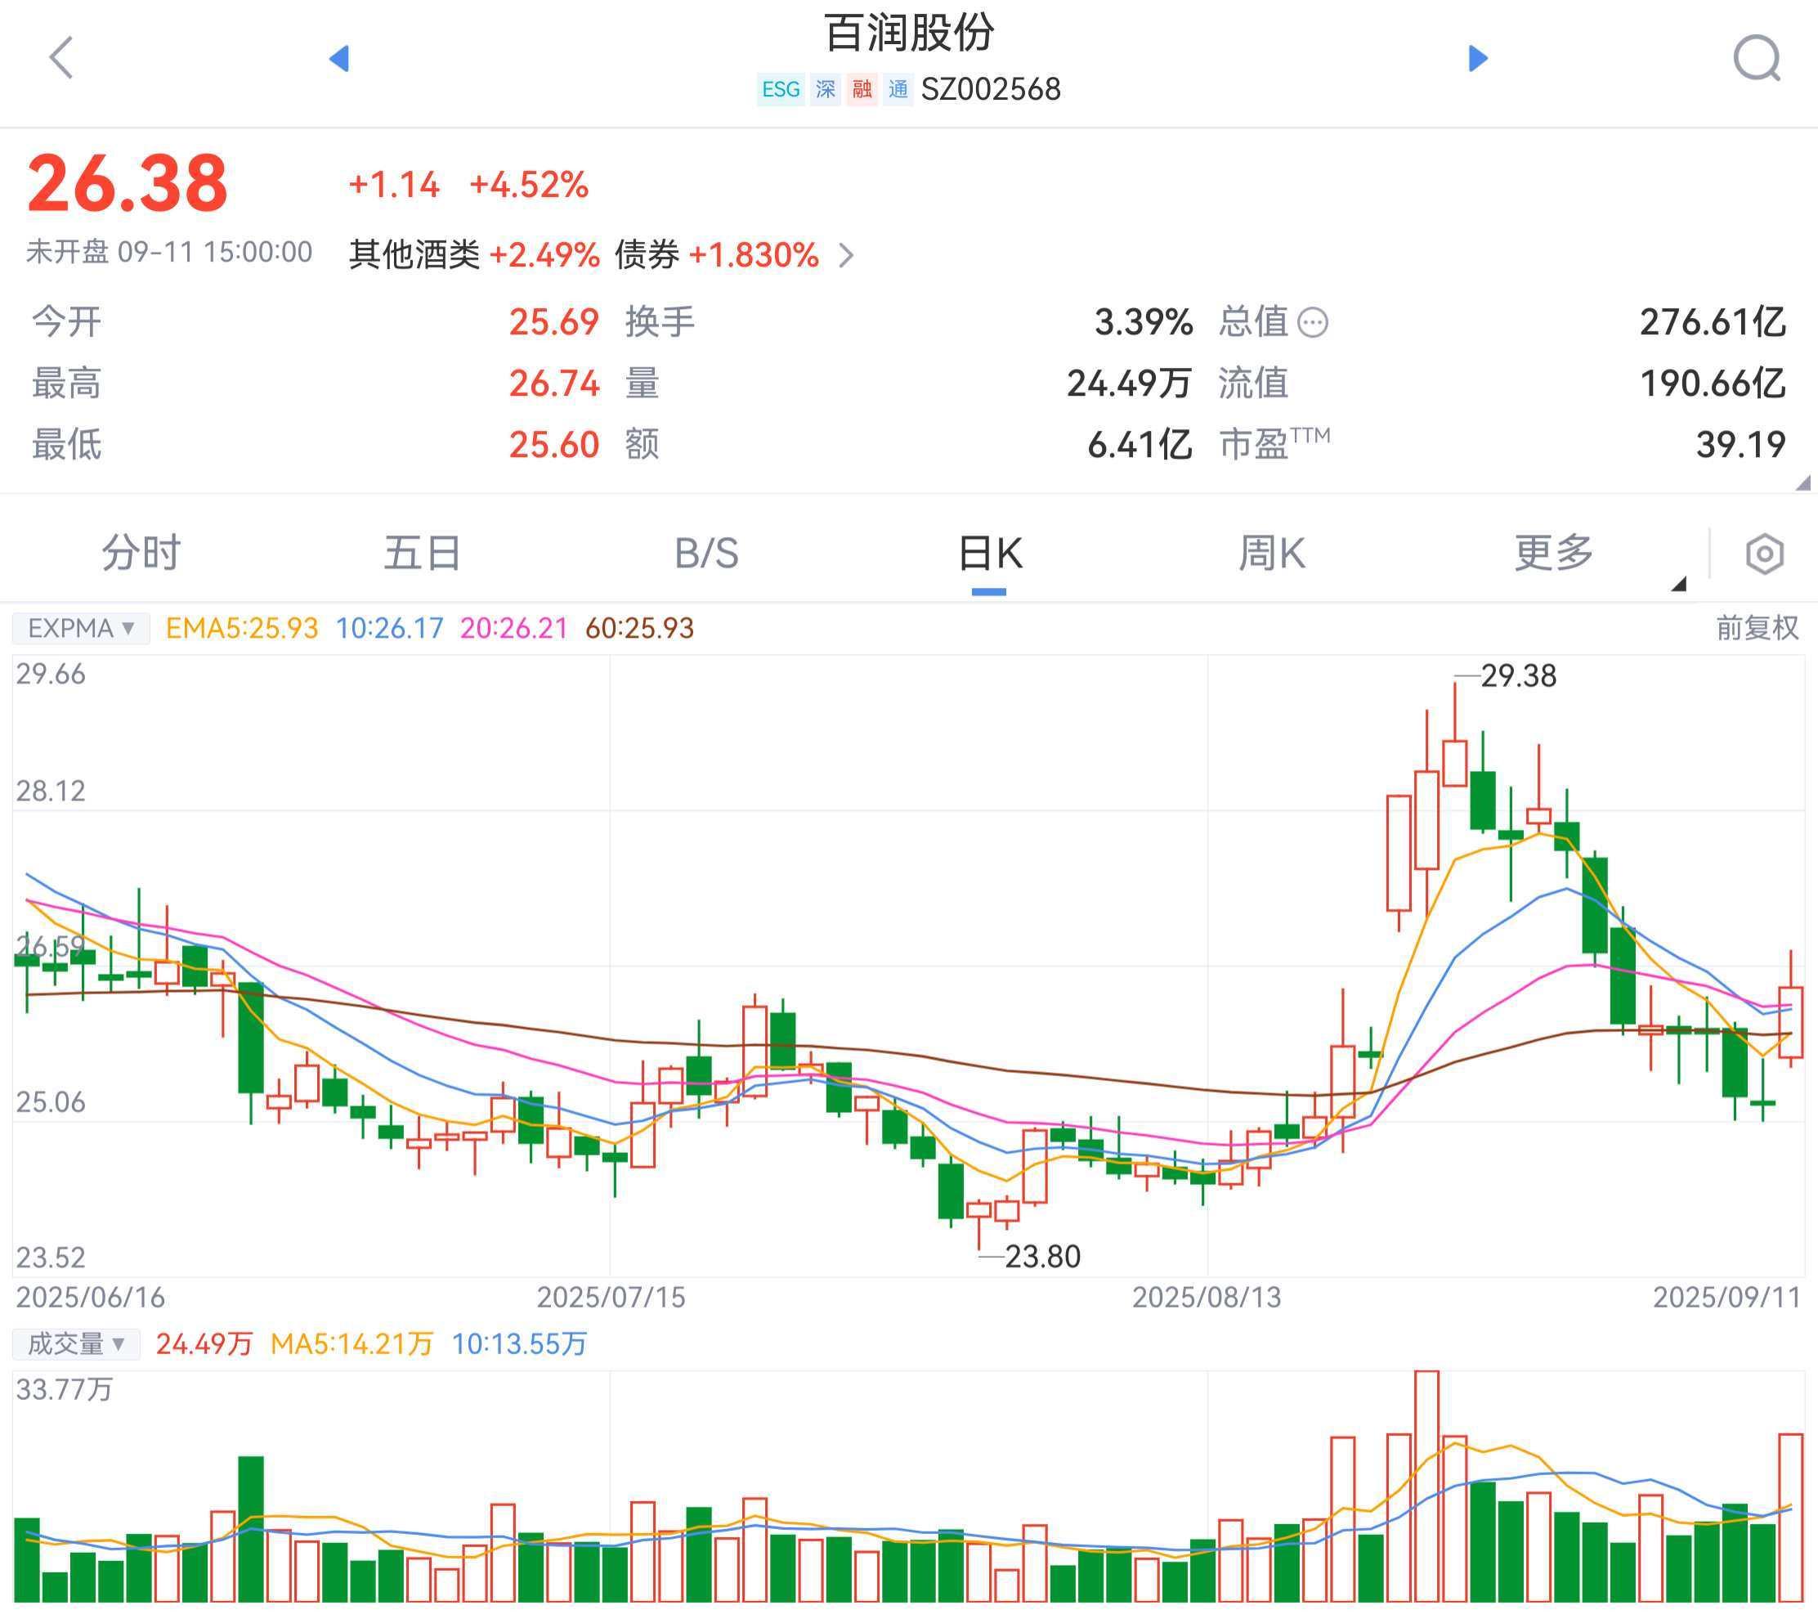This screenshot has height=1619, width=1818.
Task: Open info bubble next to 总值
Action: pyautogui.click(x=1313, y=322)
